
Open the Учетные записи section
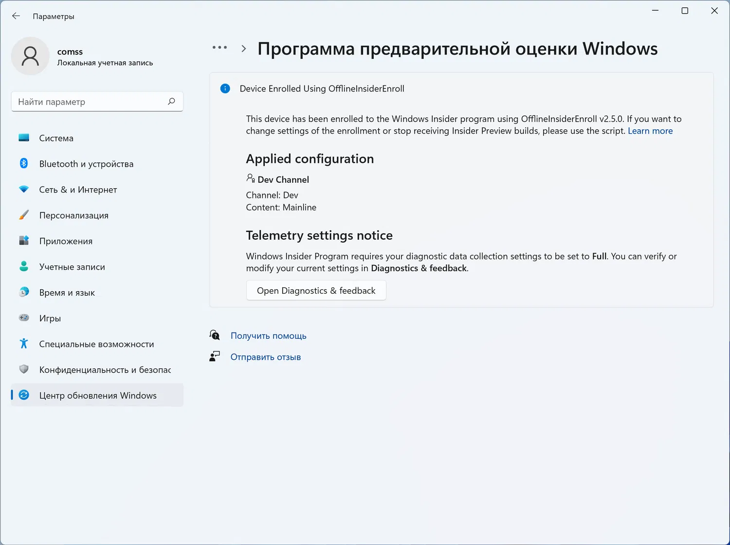coord(97,267)
